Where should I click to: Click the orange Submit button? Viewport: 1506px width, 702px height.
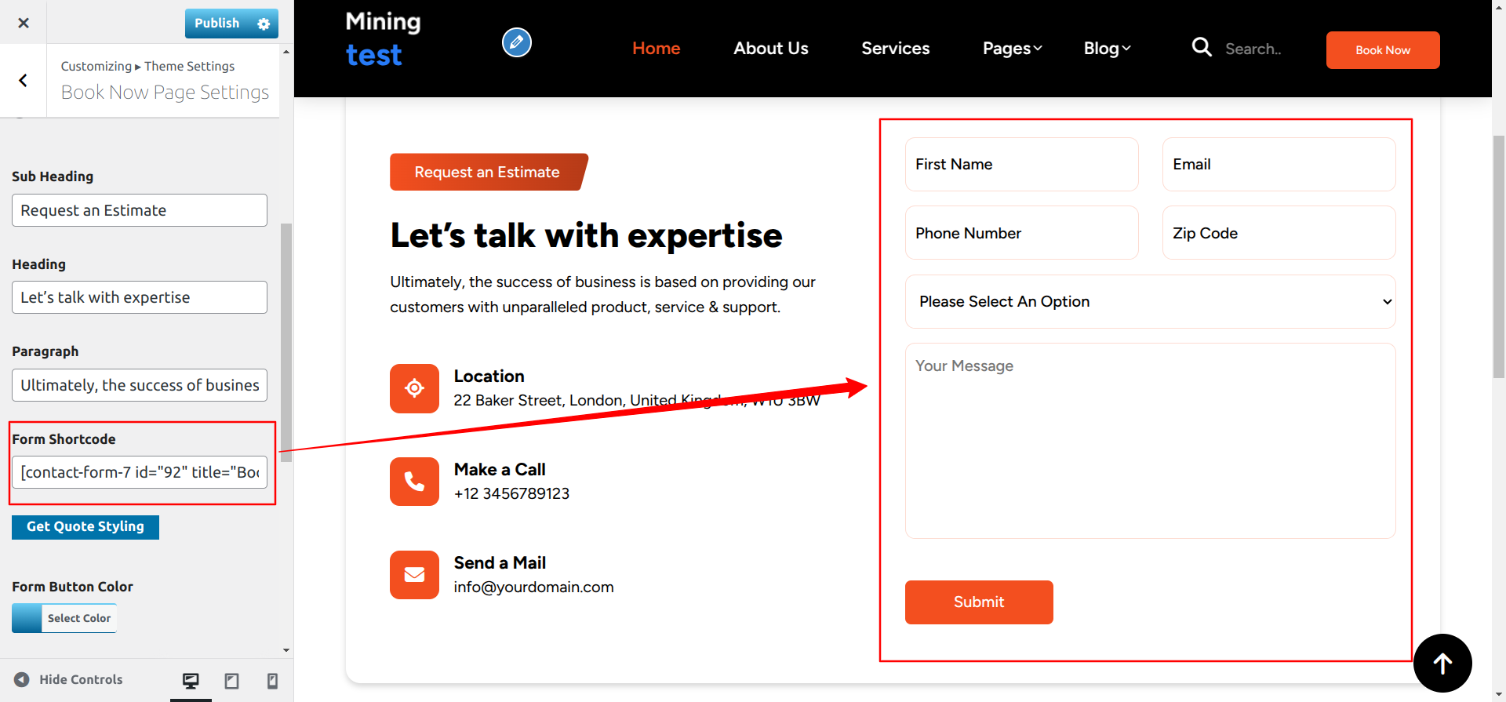[x=978, y=602]
